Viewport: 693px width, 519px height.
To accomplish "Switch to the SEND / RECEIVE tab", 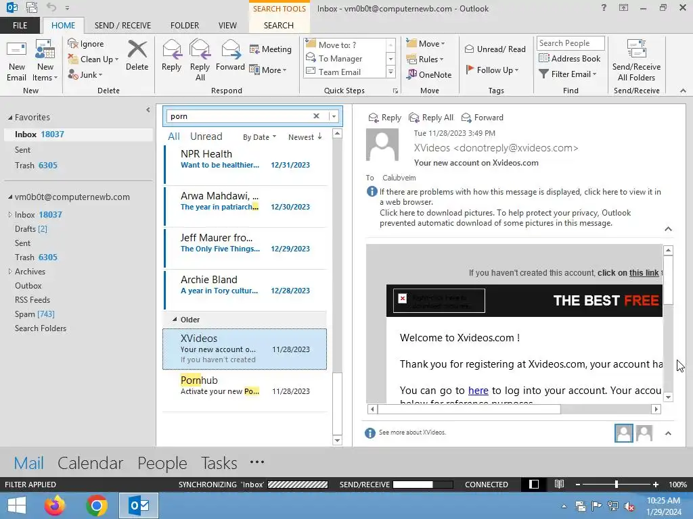I will point(122,25).
